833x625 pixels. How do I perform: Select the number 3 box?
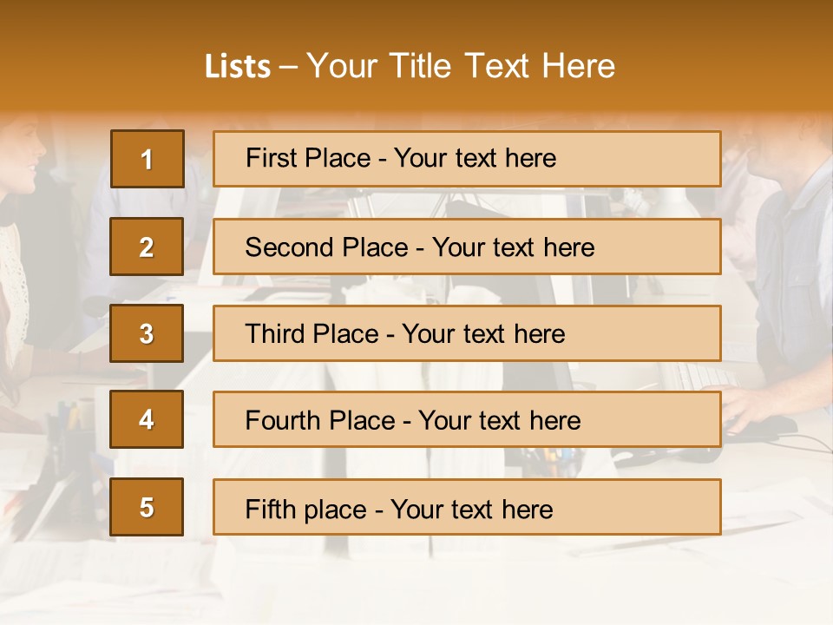[147, 333]
